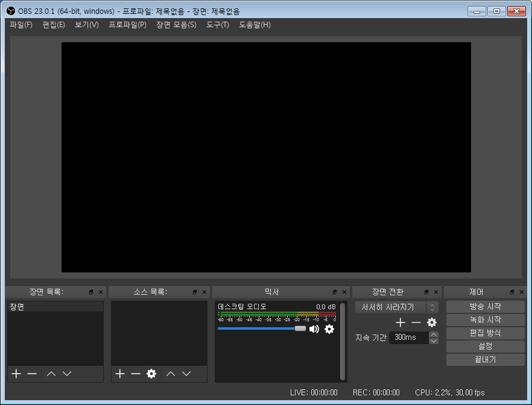The width and height of the screenshot is (532, 405).
Task: Undock the 장면 목록 panel
Action: click(x=91, y=292)
